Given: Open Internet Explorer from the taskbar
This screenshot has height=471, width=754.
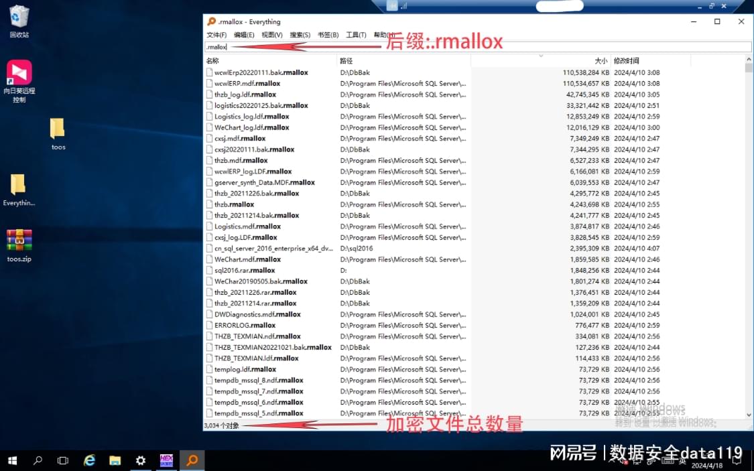Looking at the screenshot, I should click(89, 460).
